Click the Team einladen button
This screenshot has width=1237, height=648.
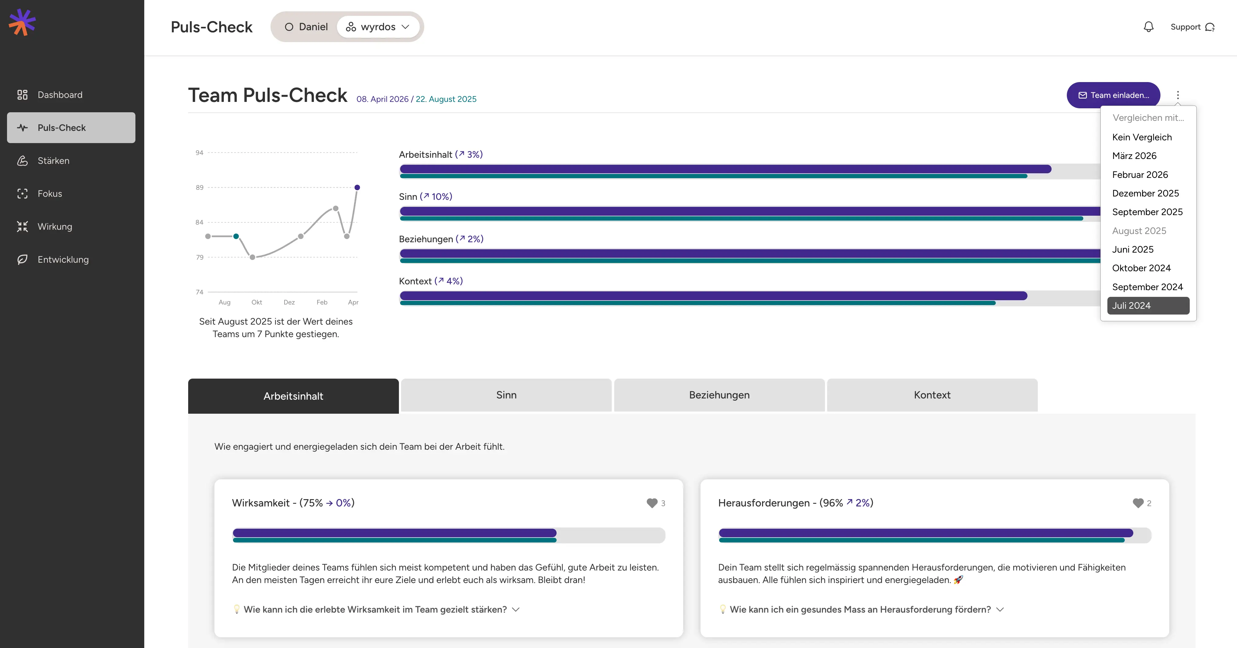tap(1113, 95)
